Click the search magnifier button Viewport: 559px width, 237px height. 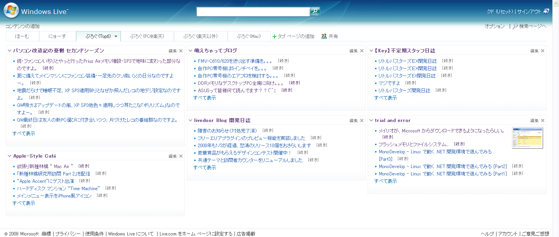[315, 12]
